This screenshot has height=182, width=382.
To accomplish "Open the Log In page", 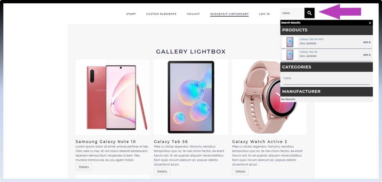I will click(264, 14).
